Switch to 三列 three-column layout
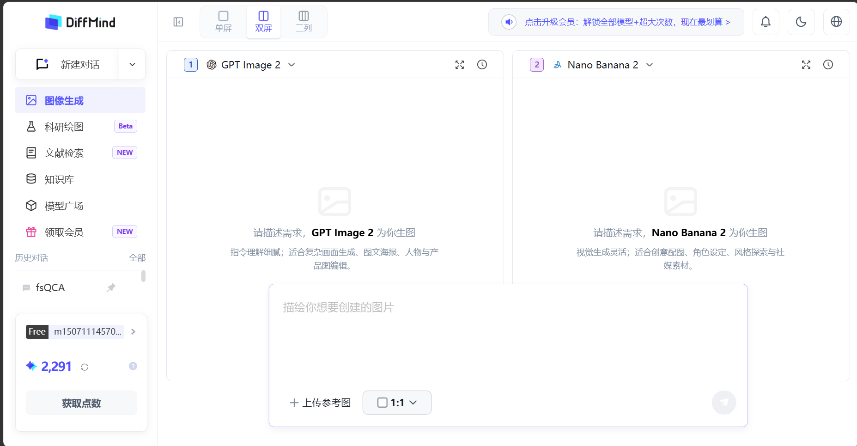The height and width of the screenshot is (446, 857). (304, 22)
